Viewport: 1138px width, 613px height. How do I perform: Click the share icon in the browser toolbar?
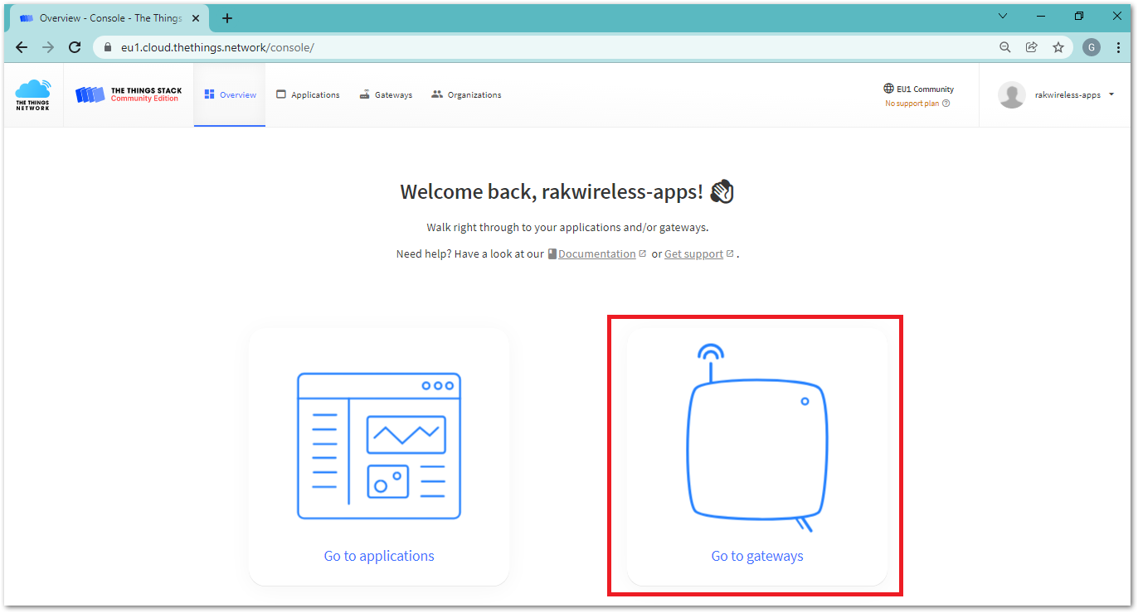click(1031, 47)
